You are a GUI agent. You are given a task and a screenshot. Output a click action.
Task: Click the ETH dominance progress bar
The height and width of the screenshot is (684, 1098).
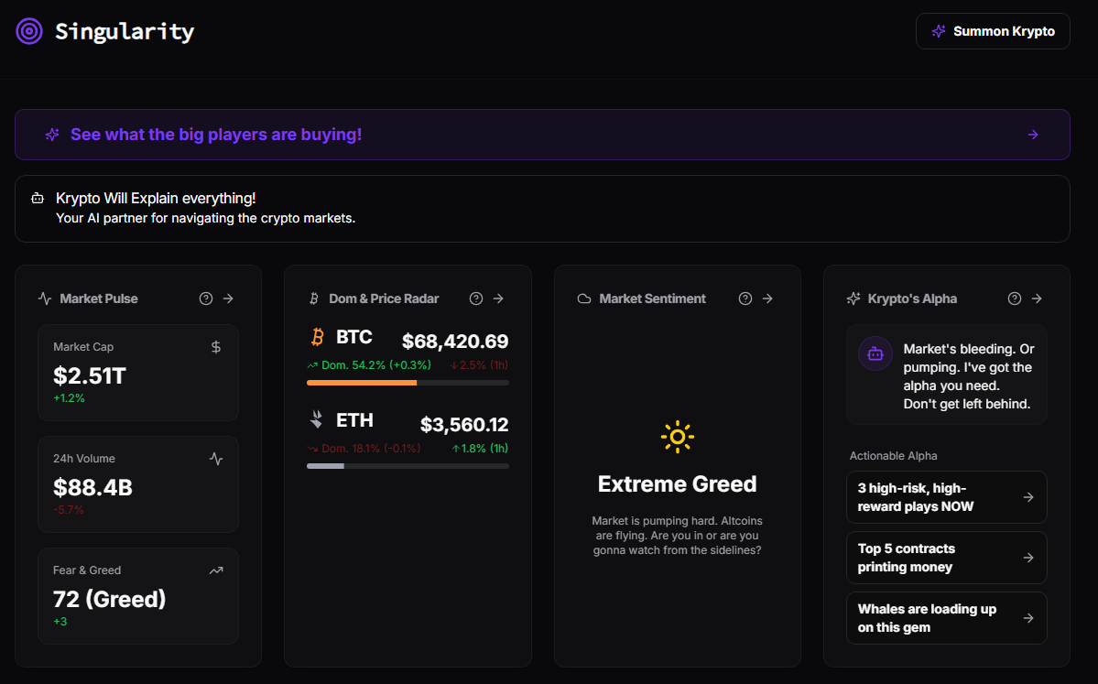coord(408,466)
